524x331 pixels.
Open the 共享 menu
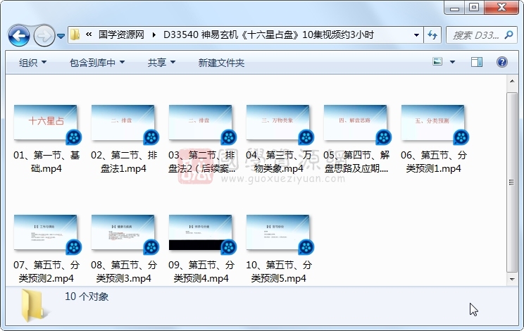pos(161,63)
